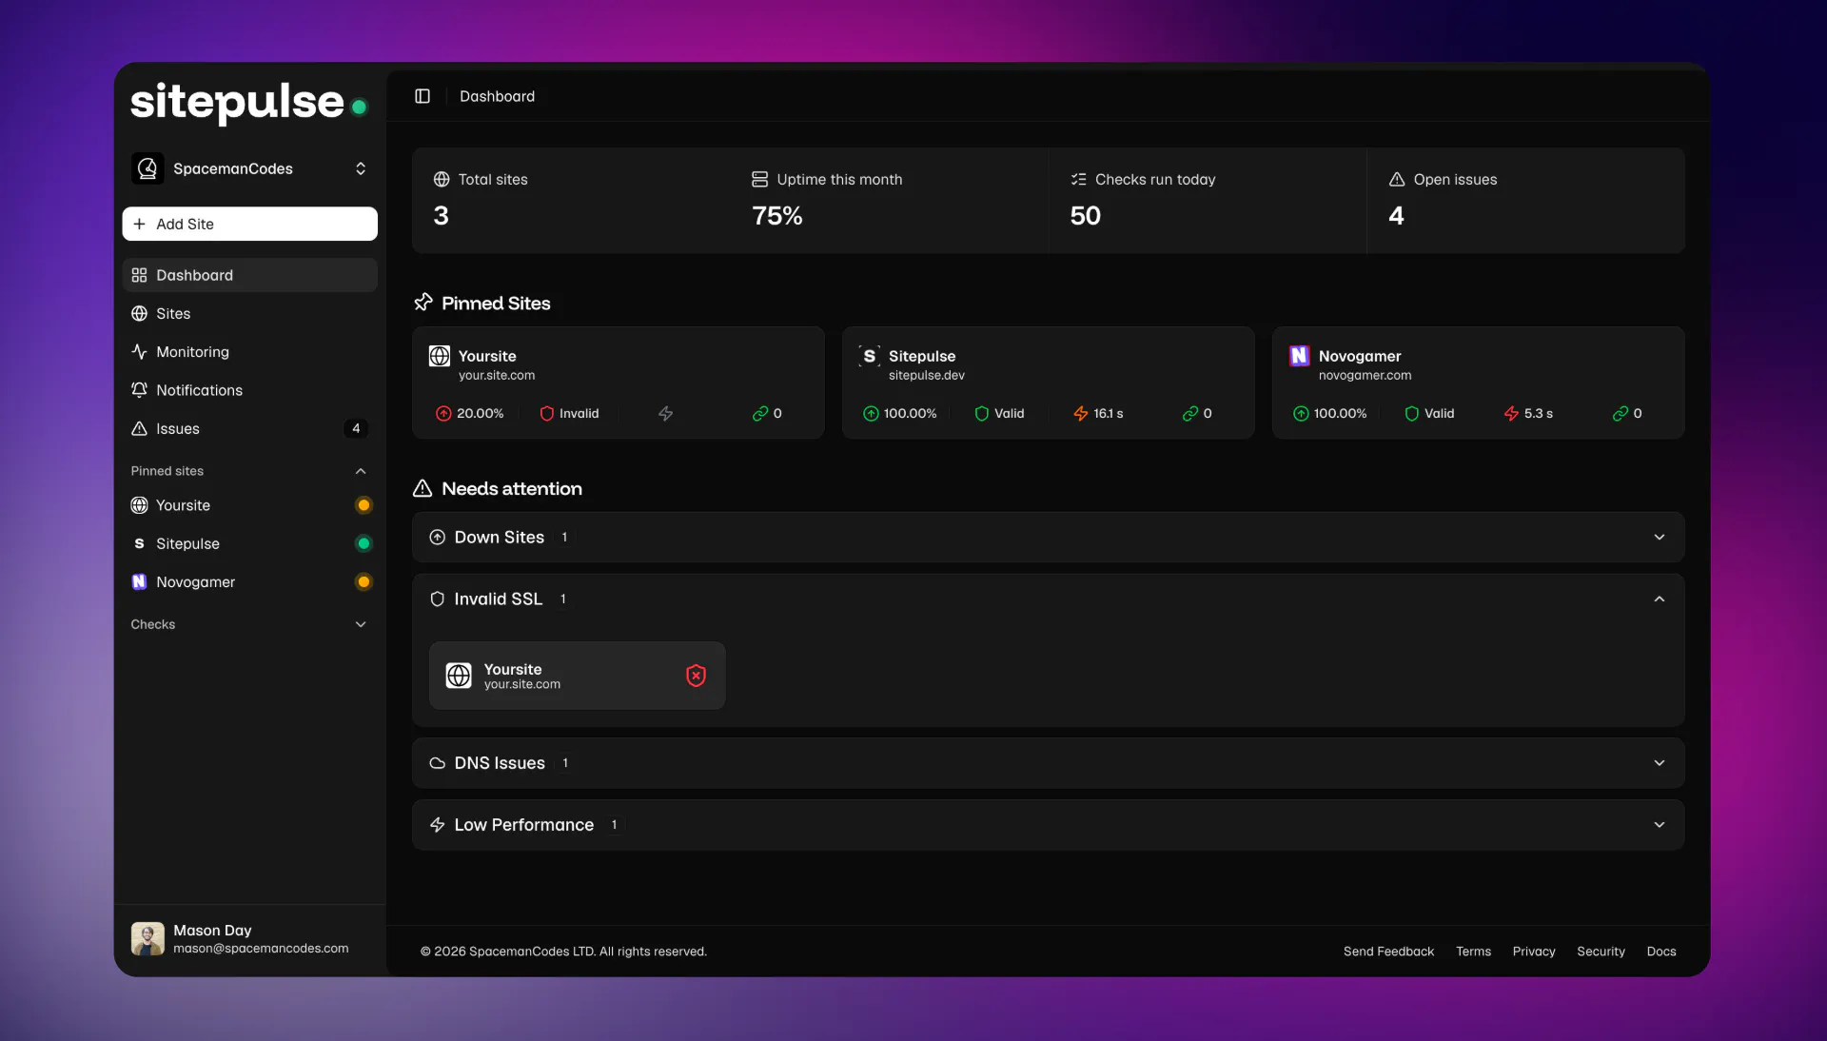Click the 16.1 s performance bolt icon
This screenshot has width=1827, height=1041.
[1081, 413]
